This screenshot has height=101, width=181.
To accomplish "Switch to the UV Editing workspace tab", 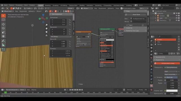I will tap(64, 5).
